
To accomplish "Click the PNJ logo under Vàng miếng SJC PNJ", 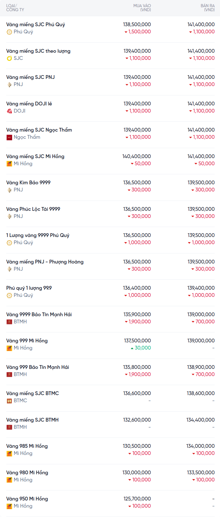I will pyautogui.click(x=9, y=85).
